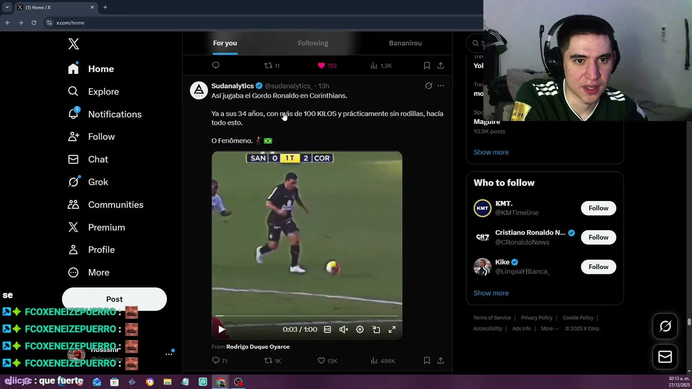
Task: Open OBS Studio from taskbar
Action: click(238, 382)
